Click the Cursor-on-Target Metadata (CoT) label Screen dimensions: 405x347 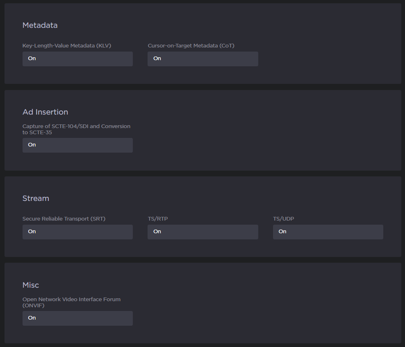(x=191, y=46)
